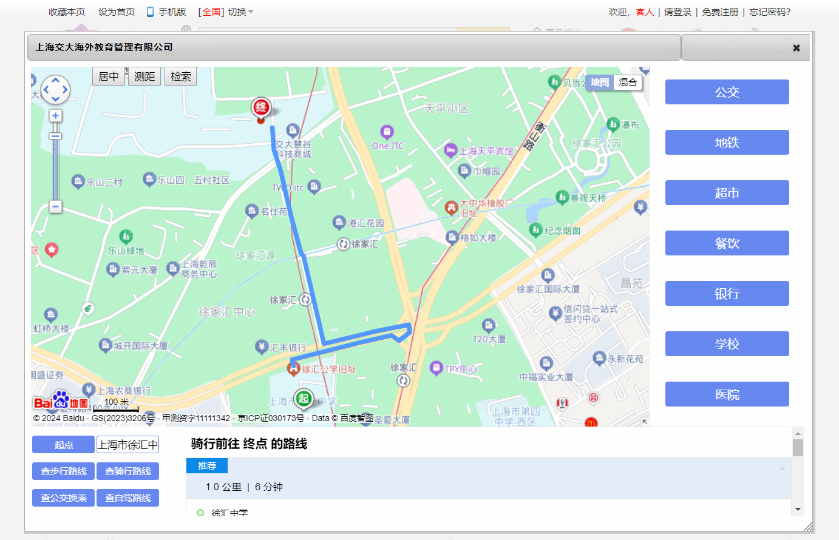Image resolution: width=839 pixels, height=540 pixels.
Task: Collapse the overview map corner arrow
Action: point(644,422)
